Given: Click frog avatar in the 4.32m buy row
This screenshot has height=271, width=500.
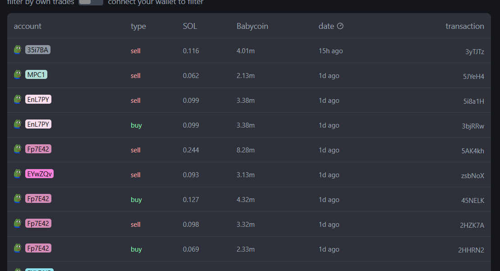Looking at the screenshot, I should pos(18,198).
